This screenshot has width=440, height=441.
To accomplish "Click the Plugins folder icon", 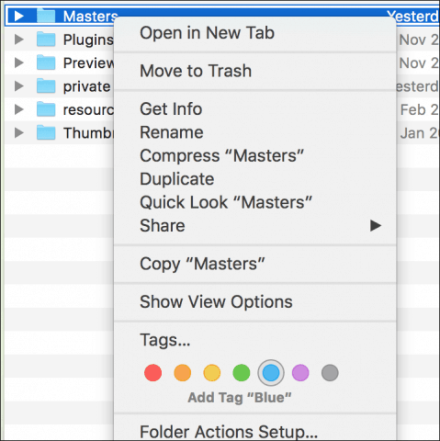I will coord(46,40).
